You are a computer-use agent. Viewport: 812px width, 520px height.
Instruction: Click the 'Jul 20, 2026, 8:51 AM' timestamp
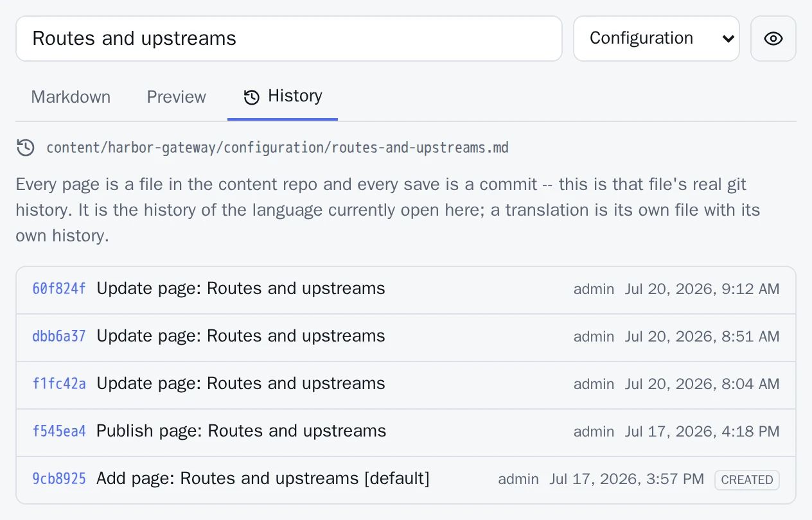pos(702,336)
